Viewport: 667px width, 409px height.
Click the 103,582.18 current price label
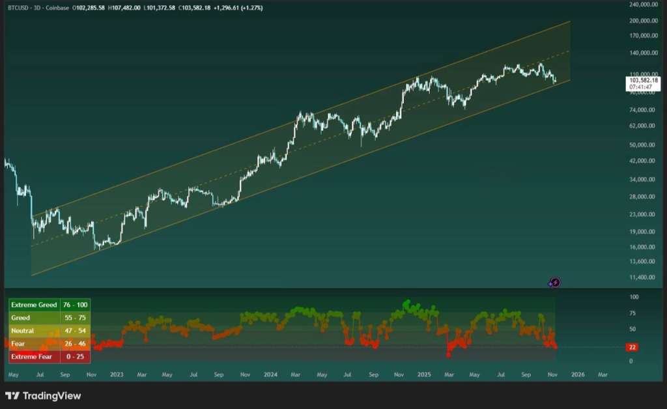(x=644, y=79)
